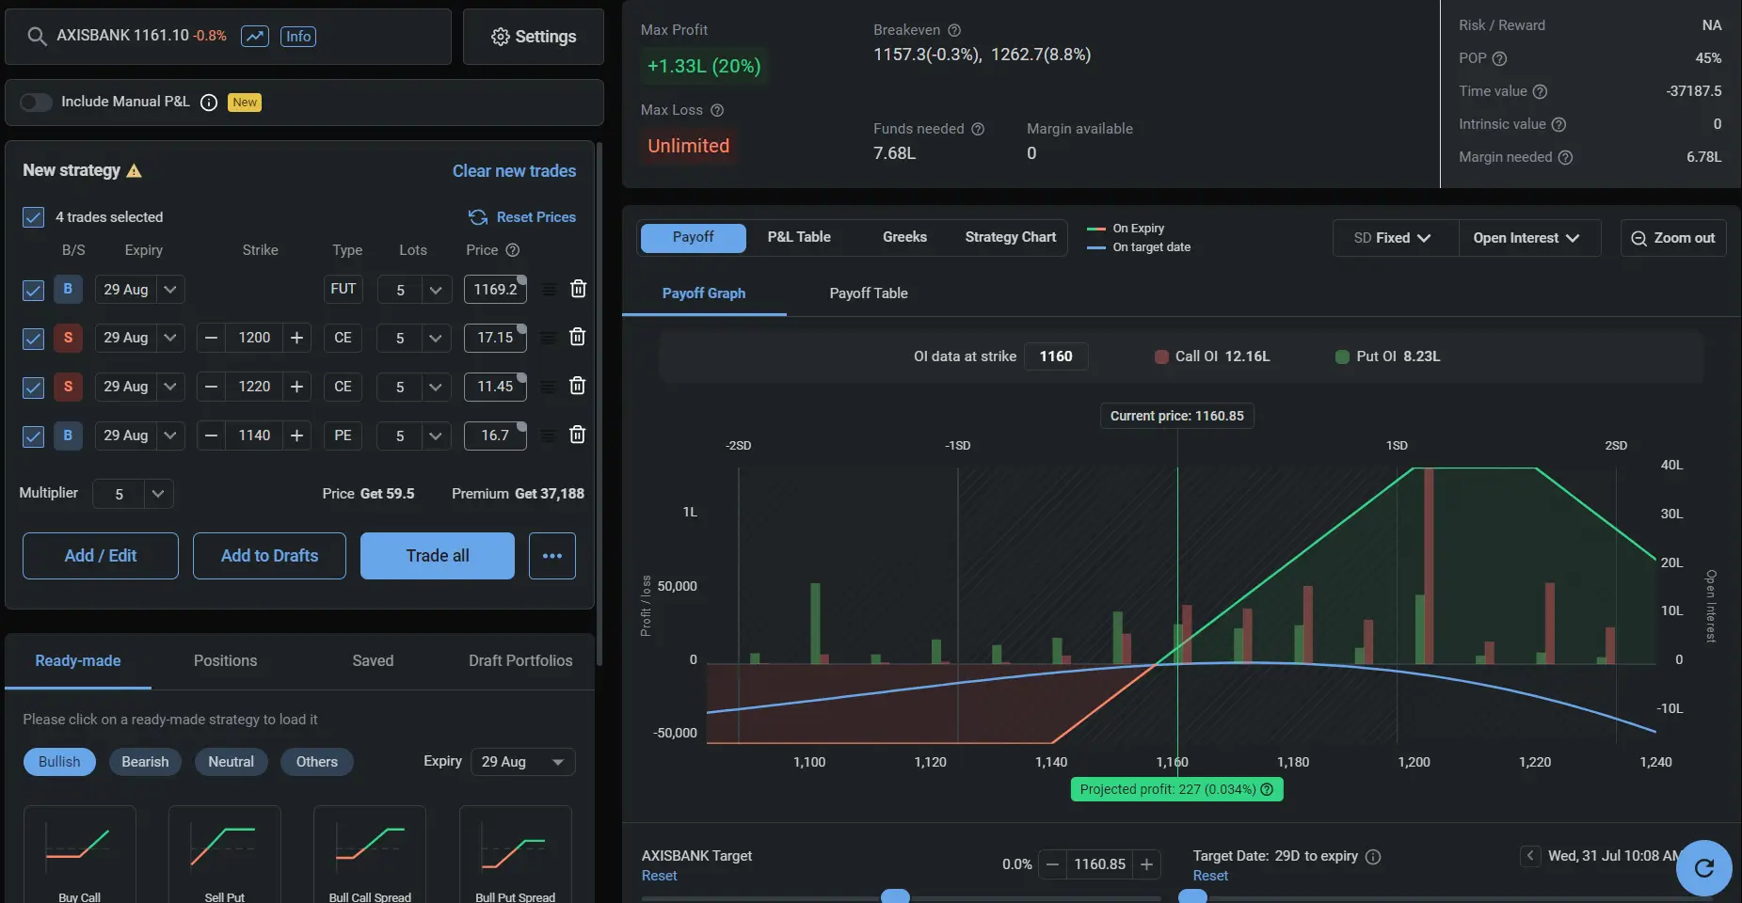The image size is (1742, 903).
Task: Delete the 1200 CE trade row
Action: 578,337
